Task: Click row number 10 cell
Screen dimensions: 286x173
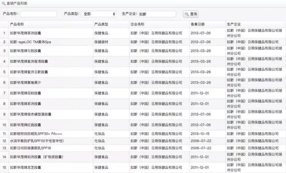Action: coord(4,125)
